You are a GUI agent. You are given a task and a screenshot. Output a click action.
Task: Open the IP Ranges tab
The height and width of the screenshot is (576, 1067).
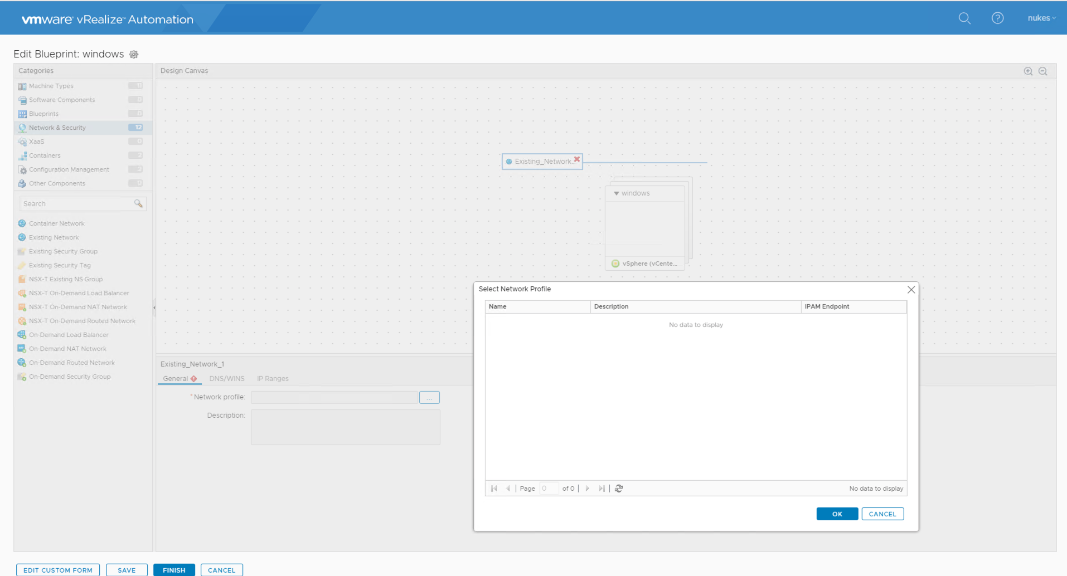(273, 379)
